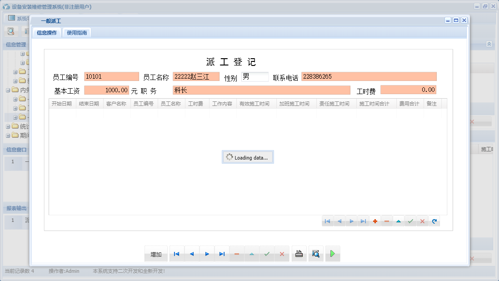Viewport: 499px width, 281px height.
Task: Collapse the panel with the top-right double chevron
Action: [489, 44]
